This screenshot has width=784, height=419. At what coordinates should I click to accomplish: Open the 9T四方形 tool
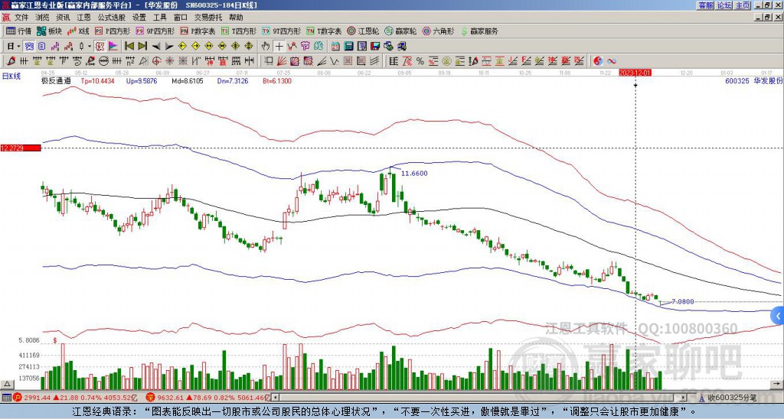click(281, 31)
